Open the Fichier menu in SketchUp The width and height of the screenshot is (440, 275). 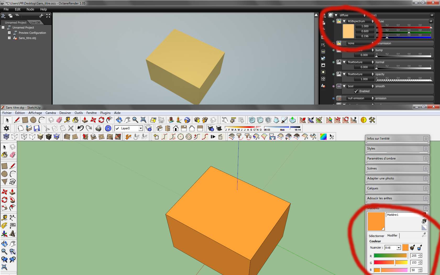(x=7, y=113)
